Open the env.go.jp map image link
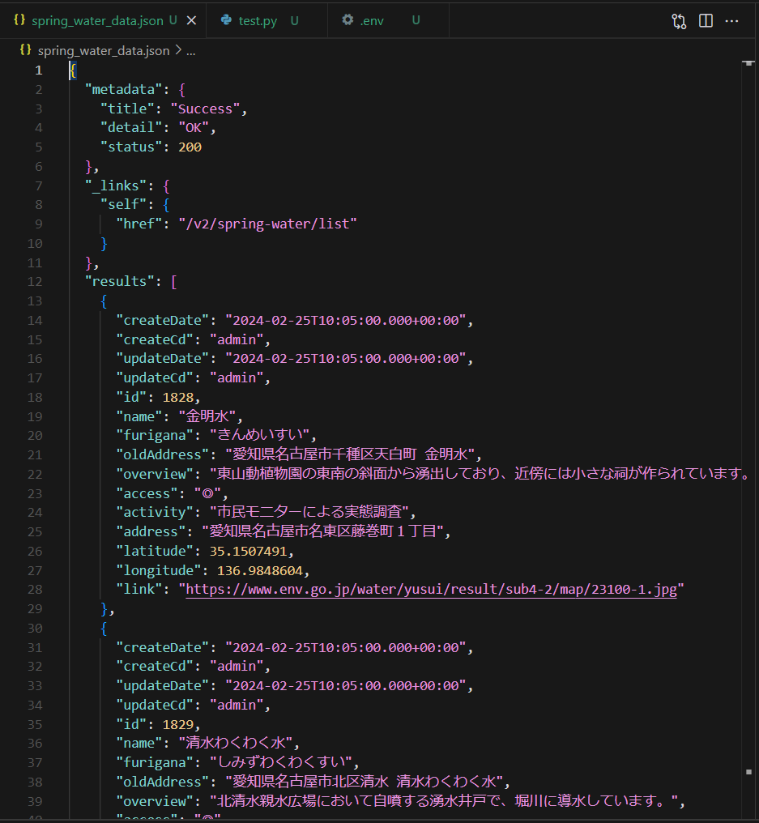Image resolution: width=759 pixels, height=823 pixels. (432, 590)
